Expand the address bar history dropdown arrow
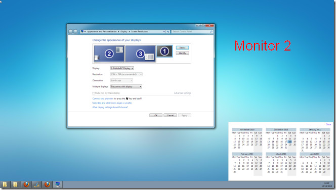 (164, 31)
